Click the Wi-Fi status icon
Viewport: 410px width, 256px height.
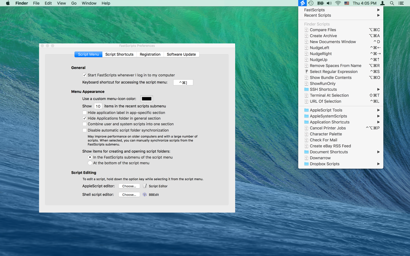pyautogui.click(x=338, y=3)
